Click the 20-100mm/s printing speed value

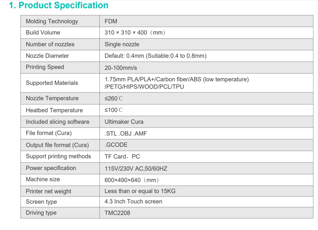tap(121, 68)
